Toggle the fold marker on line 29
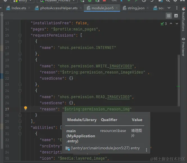The height and width of the screenshot is (163, 187). point(20,121)
